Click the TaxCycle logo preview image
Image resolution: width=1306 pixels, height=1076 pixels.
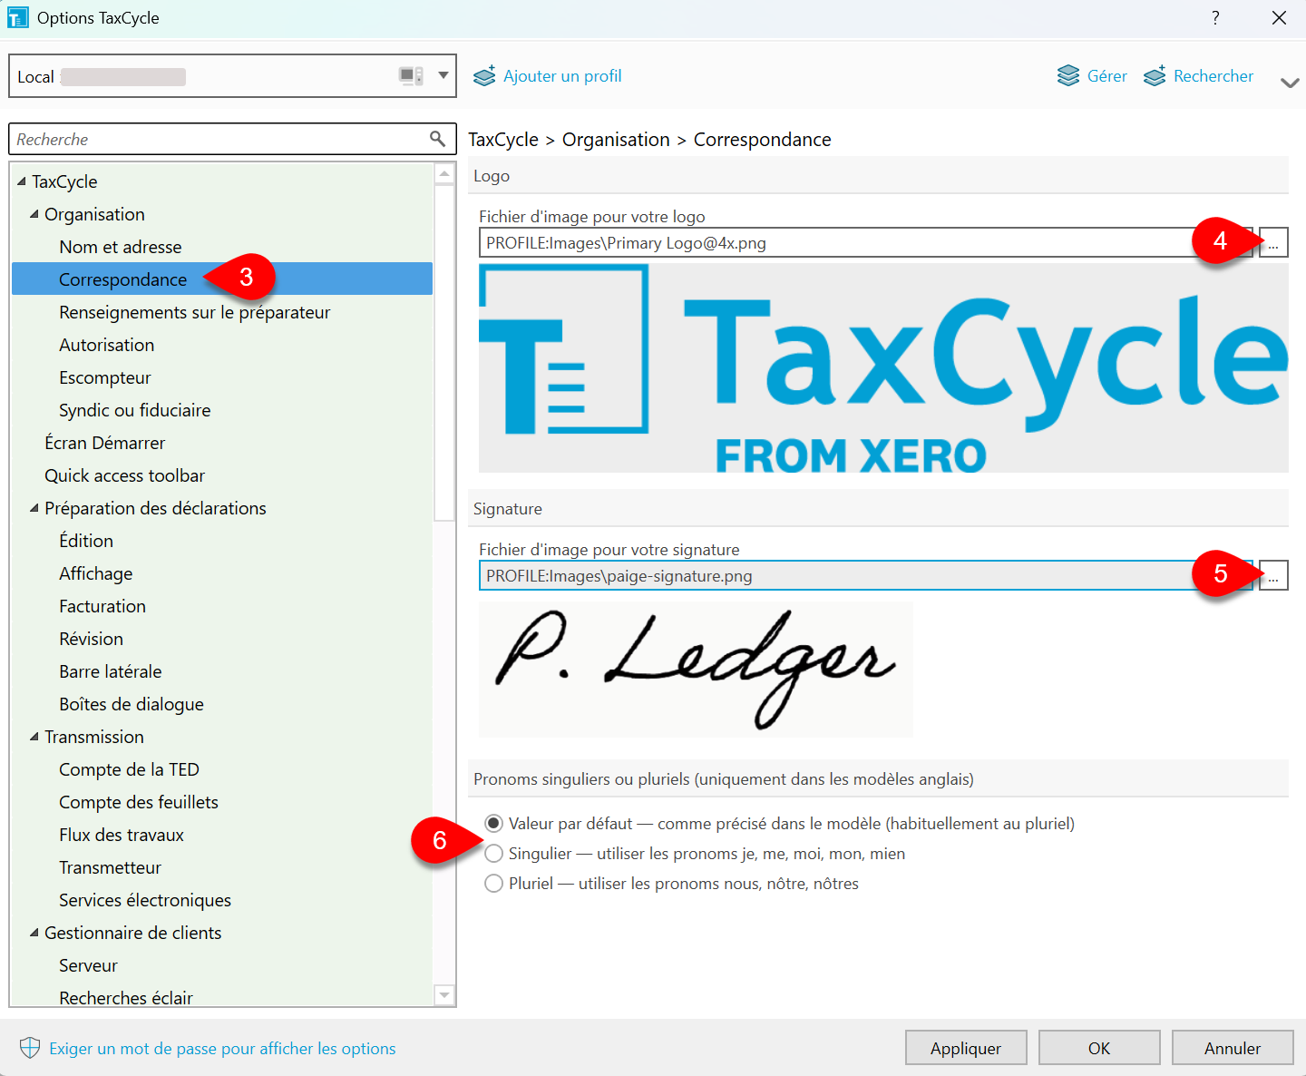click(x=883, y=368)
